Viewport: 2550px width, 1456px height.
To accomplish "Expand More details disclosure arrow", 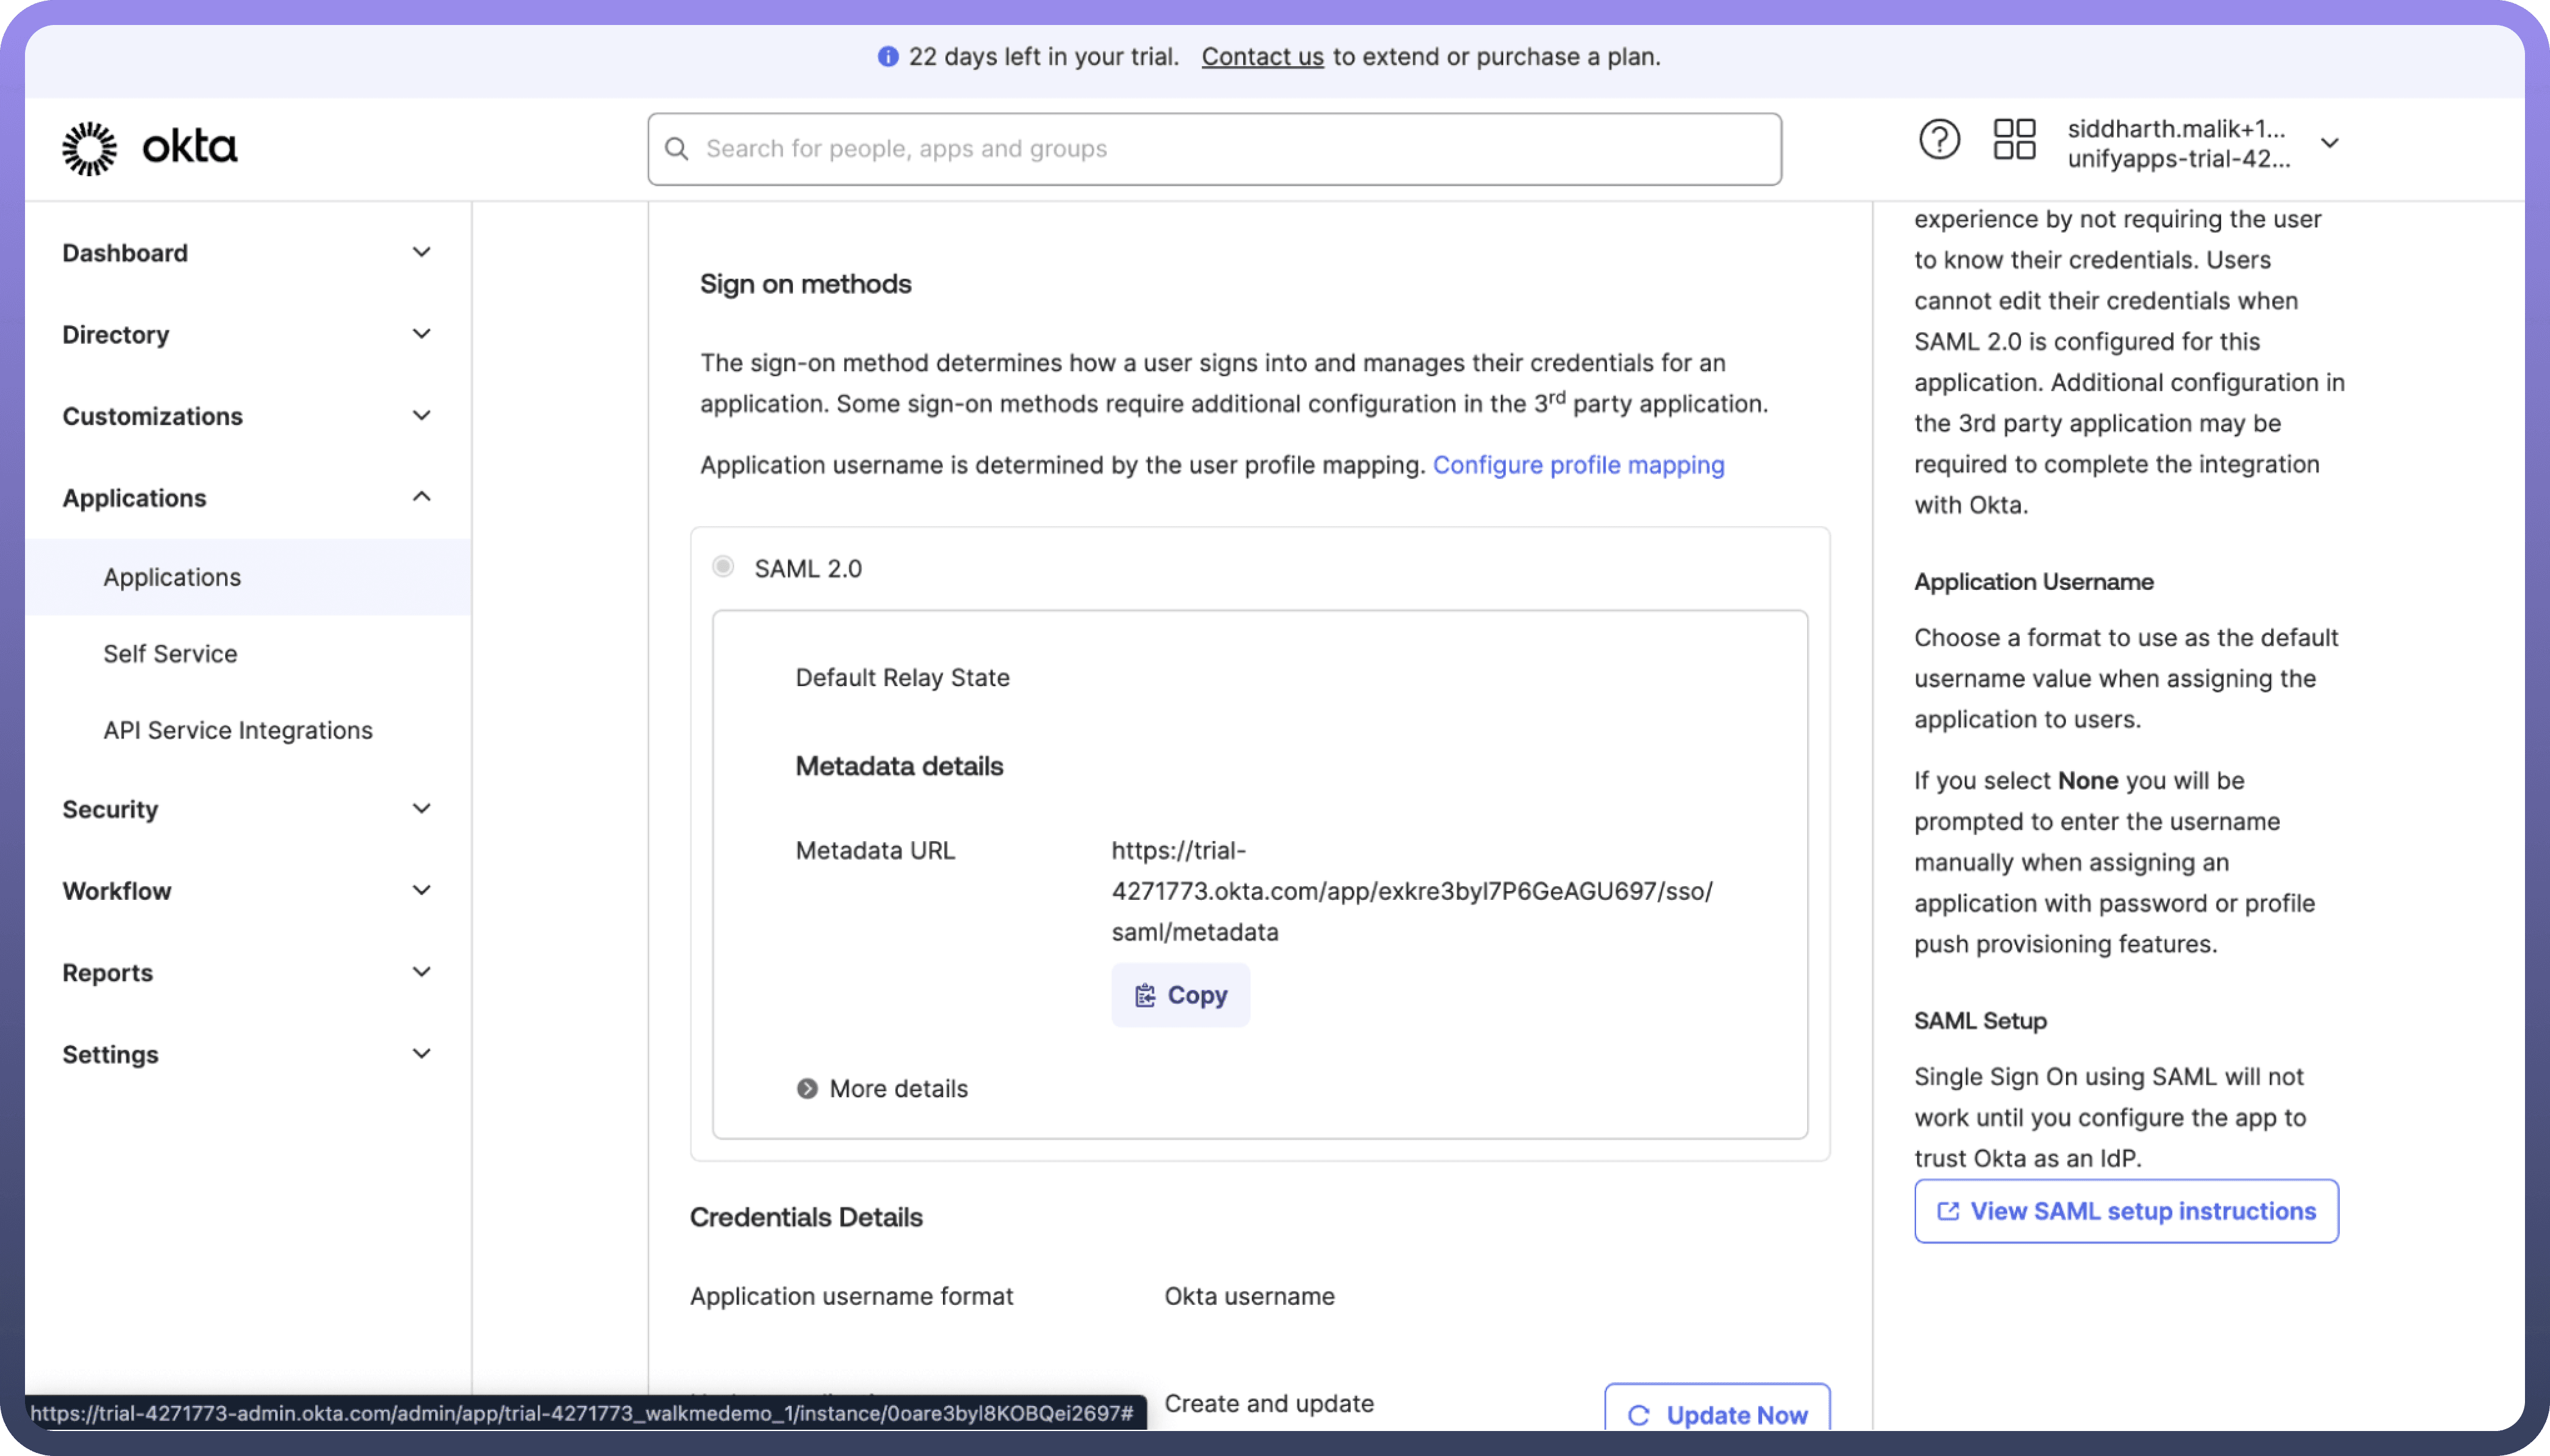I will 807,1088.
